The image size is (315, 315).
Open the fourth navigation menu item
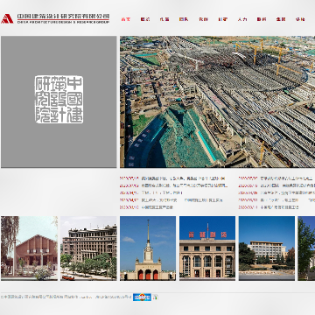tap(184, 19)
